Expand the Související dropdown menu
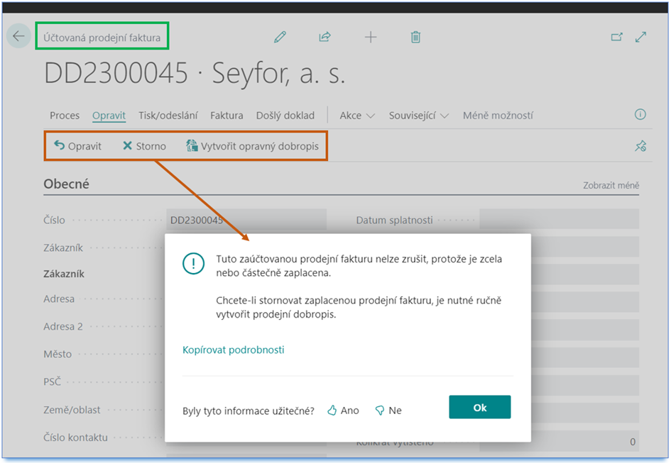The image size is (671, 463). (x=419, y=116)
